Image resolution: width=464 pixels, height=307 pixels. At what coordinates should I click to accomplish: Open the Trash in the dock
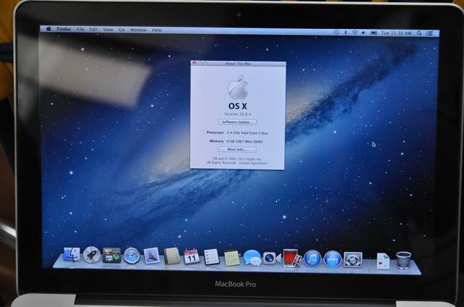[404, 259]
